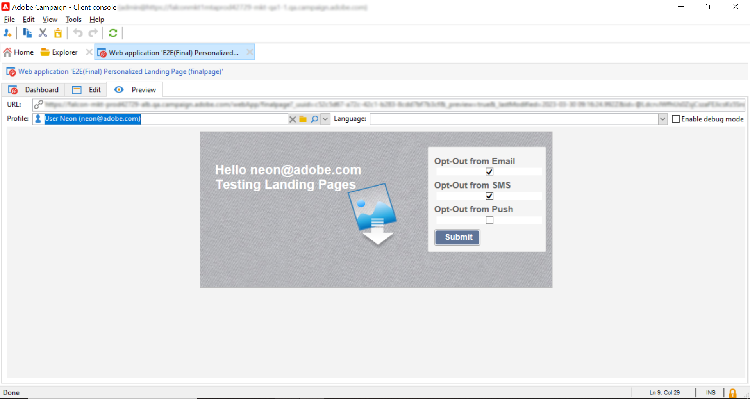Close the Web application tab

click(250, 52)
